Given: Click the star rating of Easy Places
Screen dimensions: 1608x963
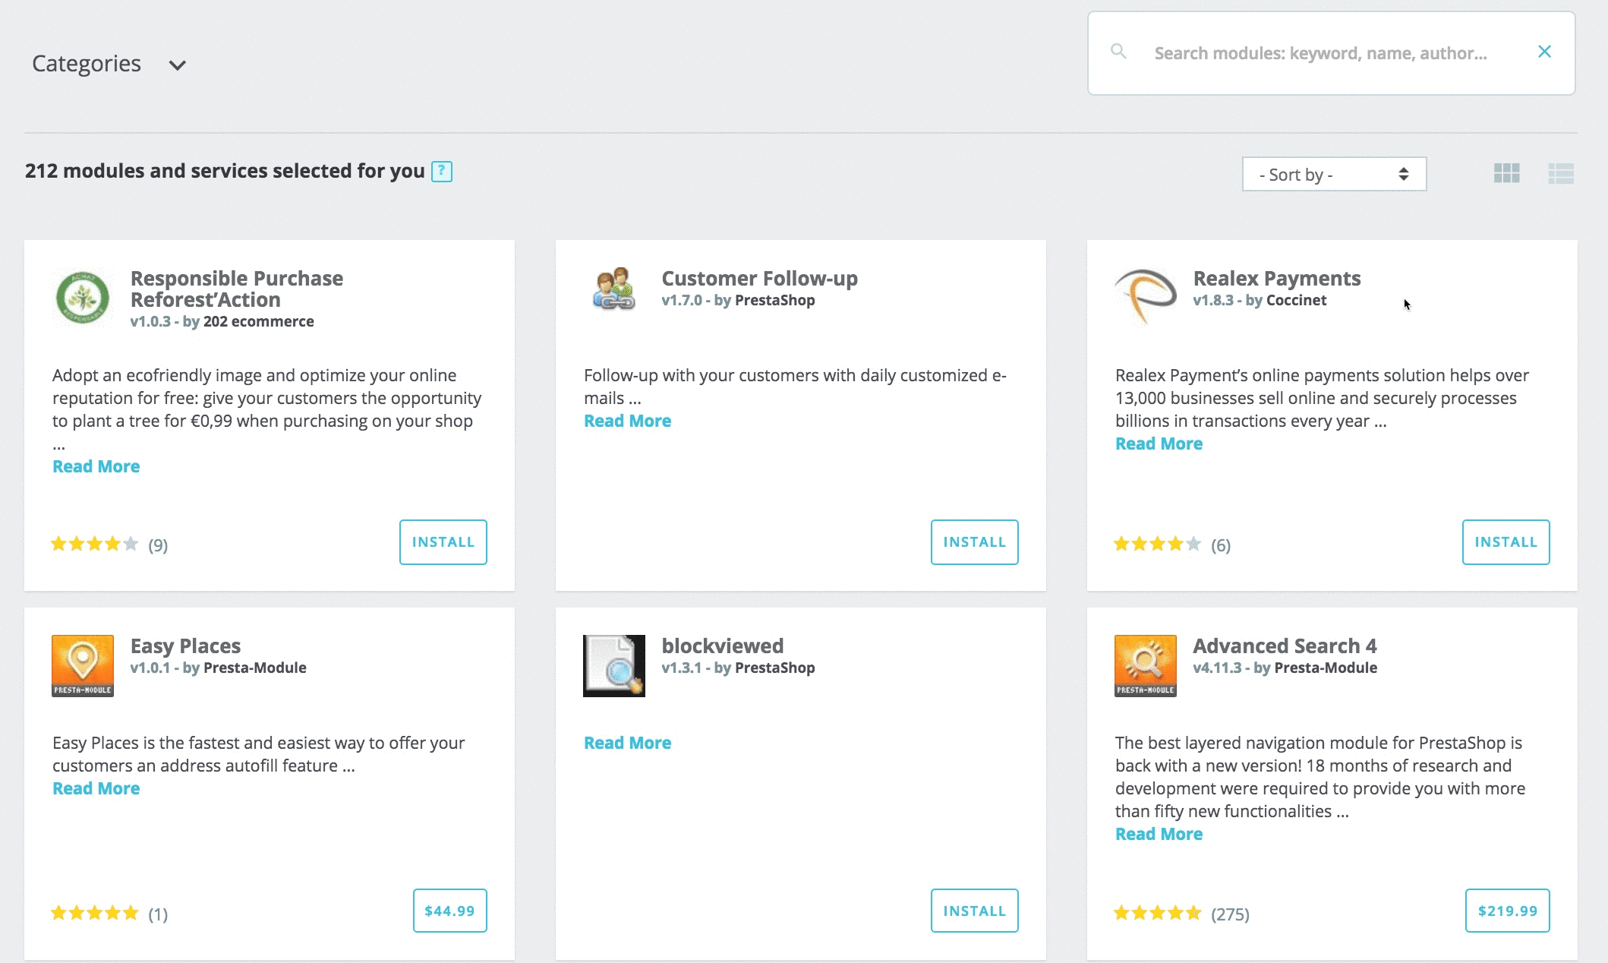Looking at the screenshot, I should click(95, 913).
